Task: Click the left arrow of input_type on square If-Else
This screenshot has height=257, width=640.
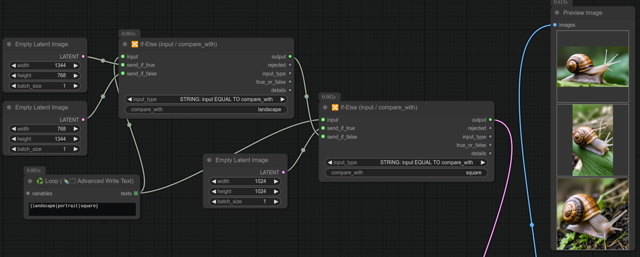Action: point(330,162)
